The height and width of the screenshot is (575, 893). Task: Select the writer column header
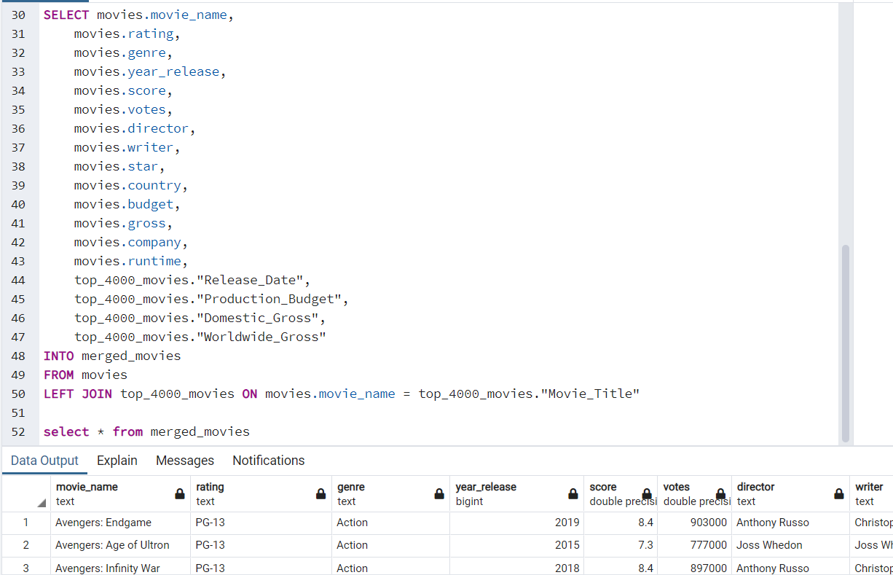pyautogui.click(x=872, y=493)
